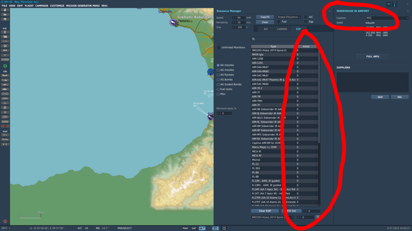Adjust the Size value stepper arrows
412x231 pixels.
[x=234, y=27]
